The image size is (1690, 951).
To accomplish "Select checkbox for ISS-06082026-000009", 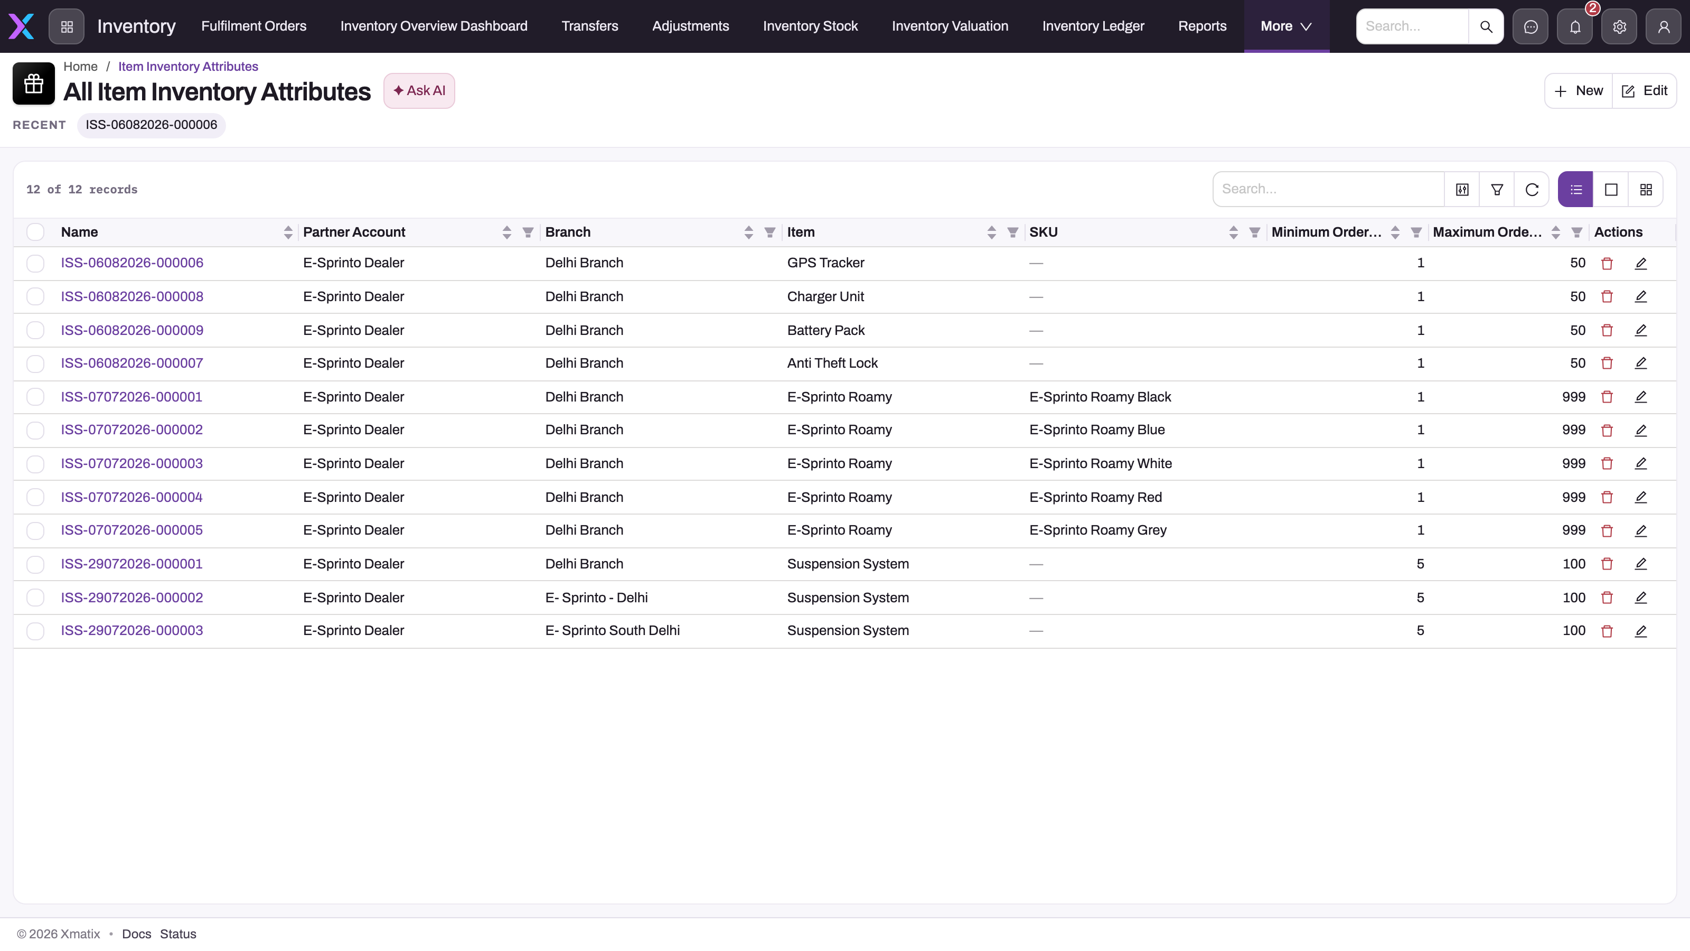I will coord(35,330).
